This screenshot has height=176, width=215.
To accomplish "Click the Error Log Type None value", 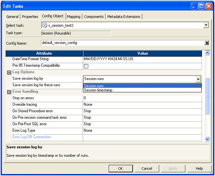I will (x=142, y=130).
